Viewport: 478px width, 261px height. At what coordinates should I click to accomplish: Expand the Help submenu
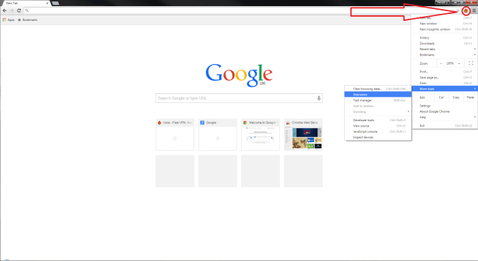[445, 117]
